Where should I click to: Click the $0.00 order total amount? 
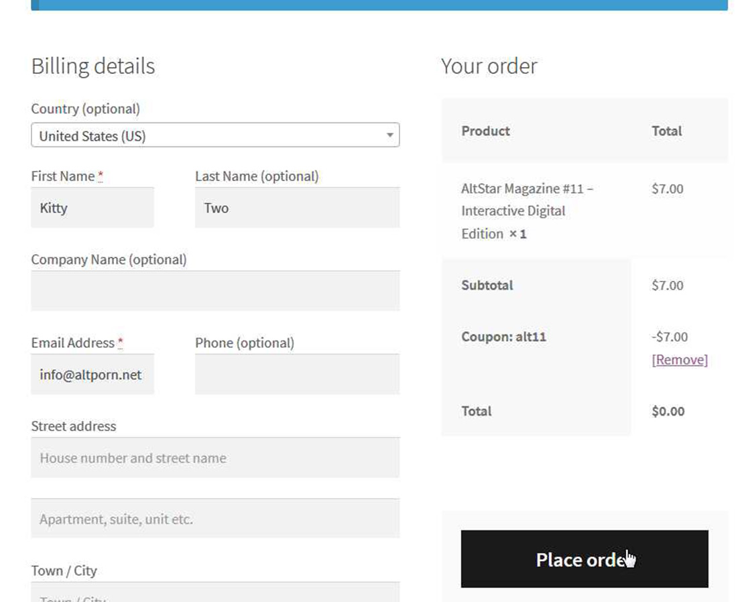[668, 412]
